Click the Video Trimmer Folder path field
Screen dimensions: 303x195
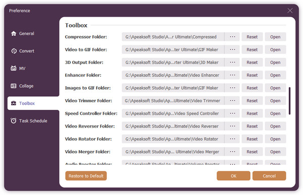(173, 100)
